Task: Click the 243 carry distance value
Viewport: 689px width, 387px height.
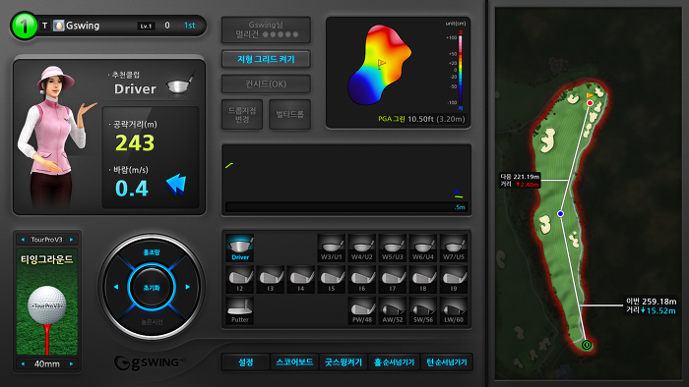Action: pyautogui.click(x=135, y=142)
